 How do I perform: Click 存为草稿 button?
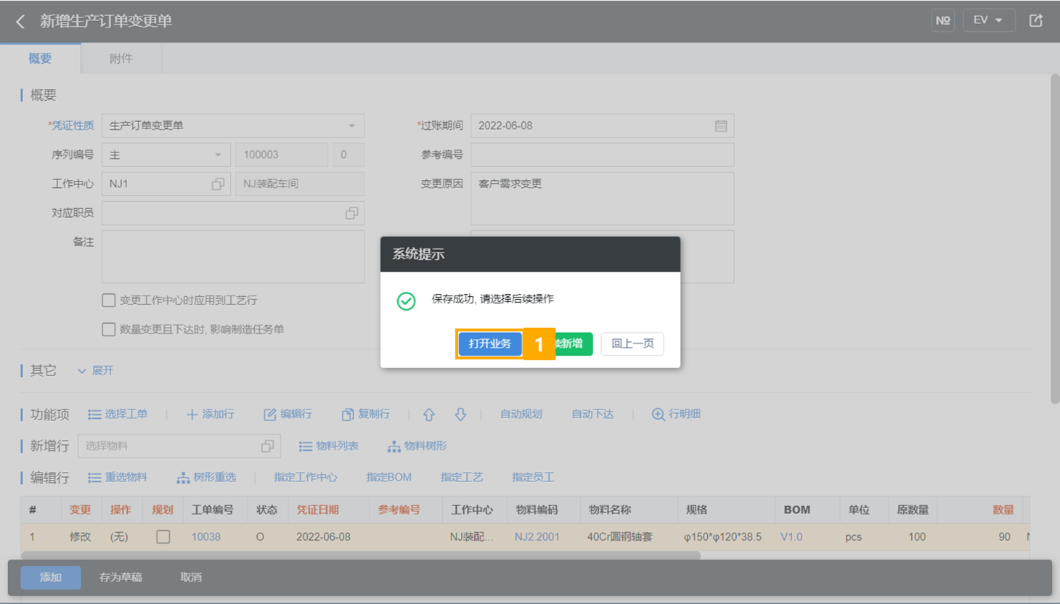tap(121, 577)
